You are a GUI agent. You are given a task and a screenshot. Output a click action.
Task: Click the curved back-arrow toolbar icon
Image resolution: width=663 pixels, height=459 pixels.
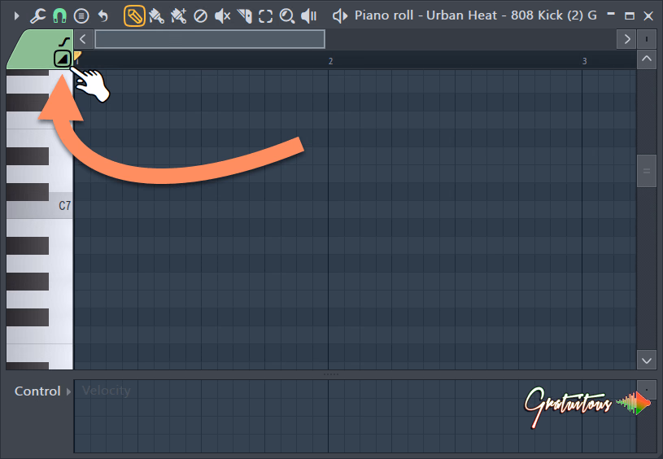pos(103,16)
